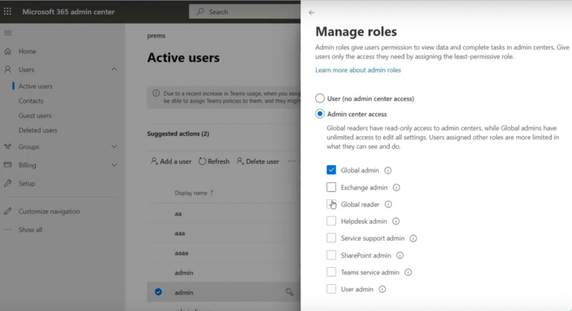The image size is (572, 311).
Task: Open Guest users in sidebar
Action: 35,116
